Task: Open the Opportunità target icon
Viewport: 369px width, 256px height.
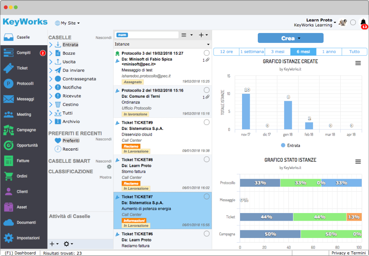Action: pyautogui.click(x=8, y=146)
